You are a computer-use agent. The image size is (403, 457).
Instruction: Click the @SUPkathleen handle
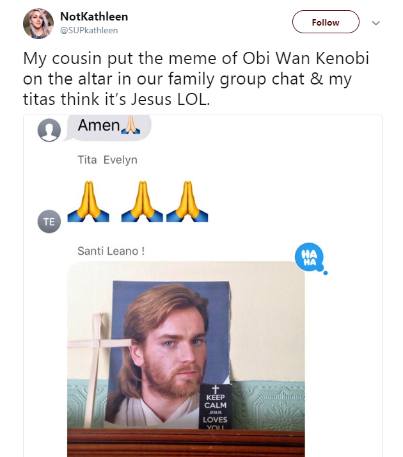[89, 30]
